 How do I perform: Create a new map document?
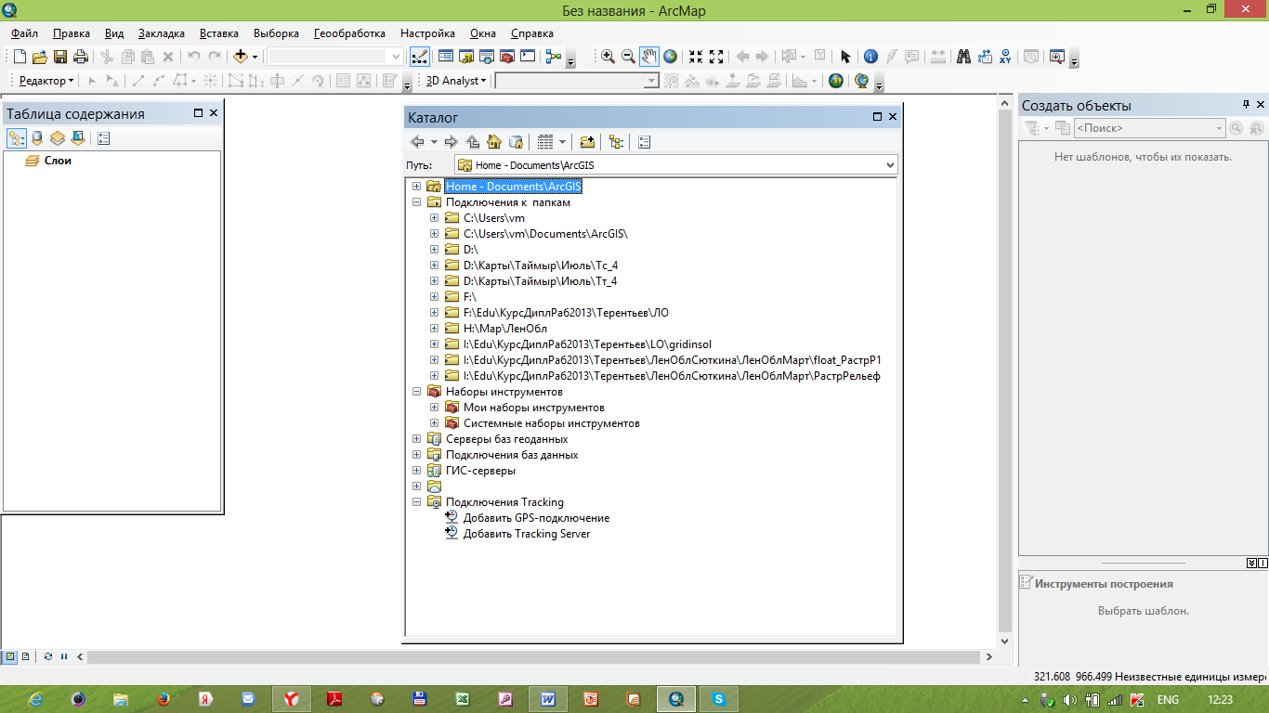coord(20,57)
